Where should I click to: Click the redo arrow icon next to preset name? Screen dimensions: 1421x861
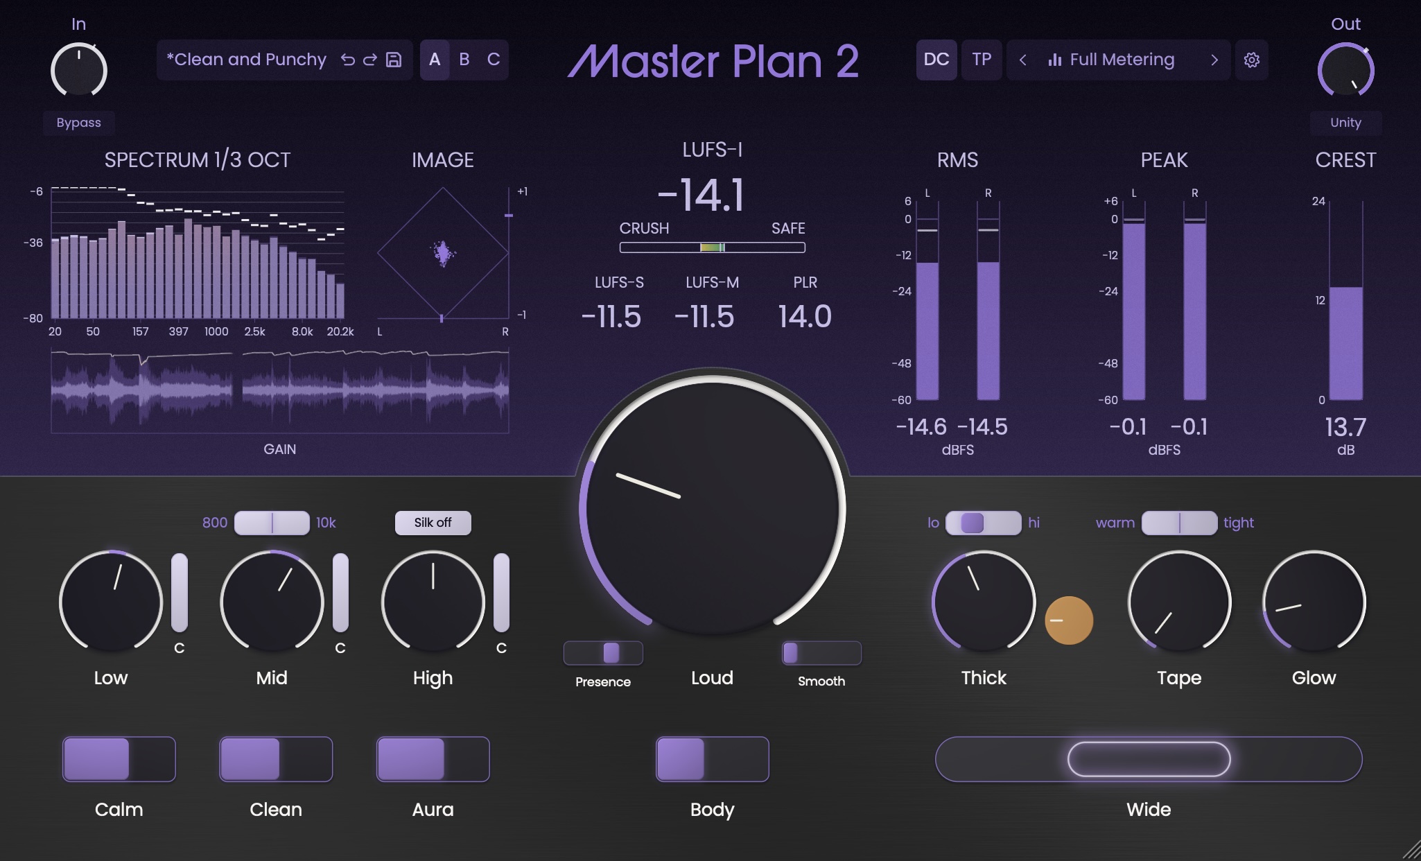(x=370, y=60)
